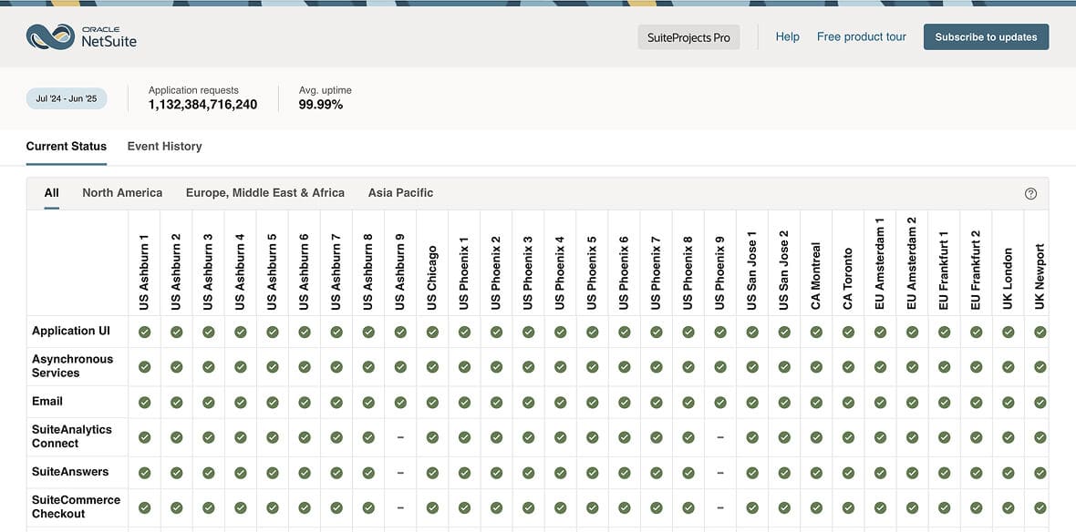The image size is (1076, 532).
Task: Click Application UI status icon for UK Newport
Action: click(x=1040, y=332)
